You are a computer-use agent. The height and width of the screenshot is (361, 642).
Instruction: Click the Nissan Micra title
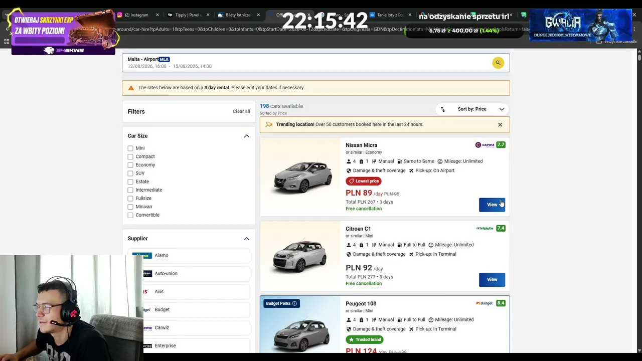click(x=361, y=145)
